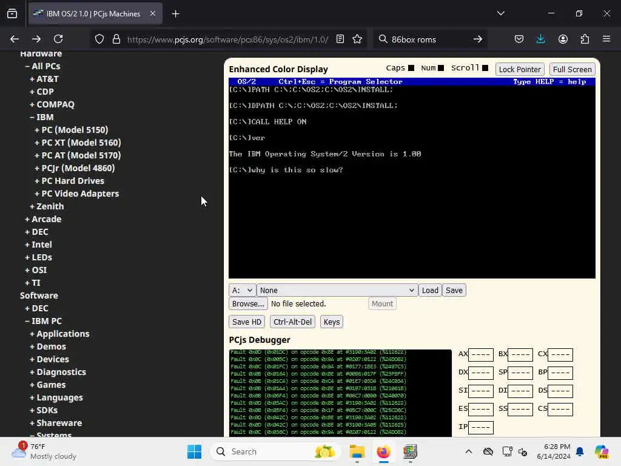Open the Copilot preview icon
621x466 pixels.
602,451
